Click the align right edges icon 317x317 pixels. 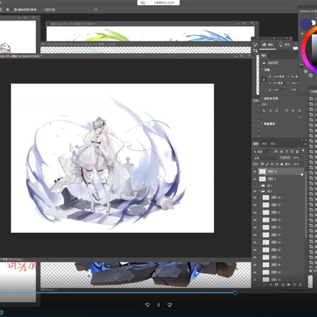click(x=277, y=110)
